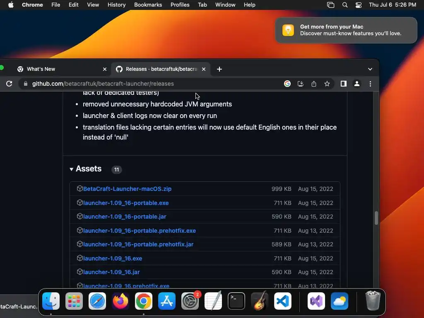Open the Bookmarks menu
Image resolution: width=424 pixels, height=318 pixels.
click(x=148, y=5)
